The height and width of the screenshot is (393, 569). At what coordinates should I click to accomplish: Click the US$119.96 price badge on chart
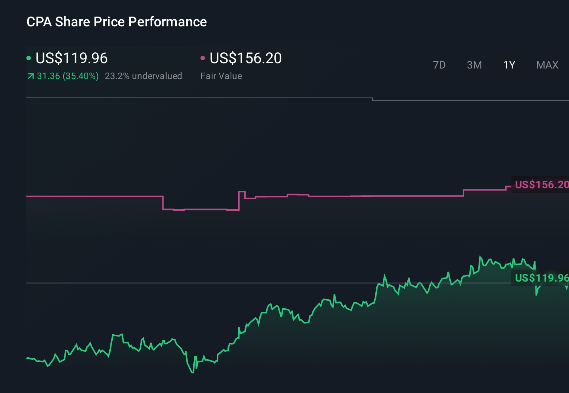point(541,279)
